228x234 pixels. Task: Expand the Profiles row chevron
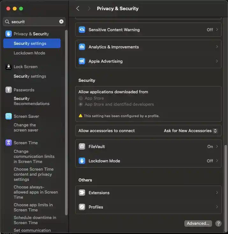tap(217, 207)
